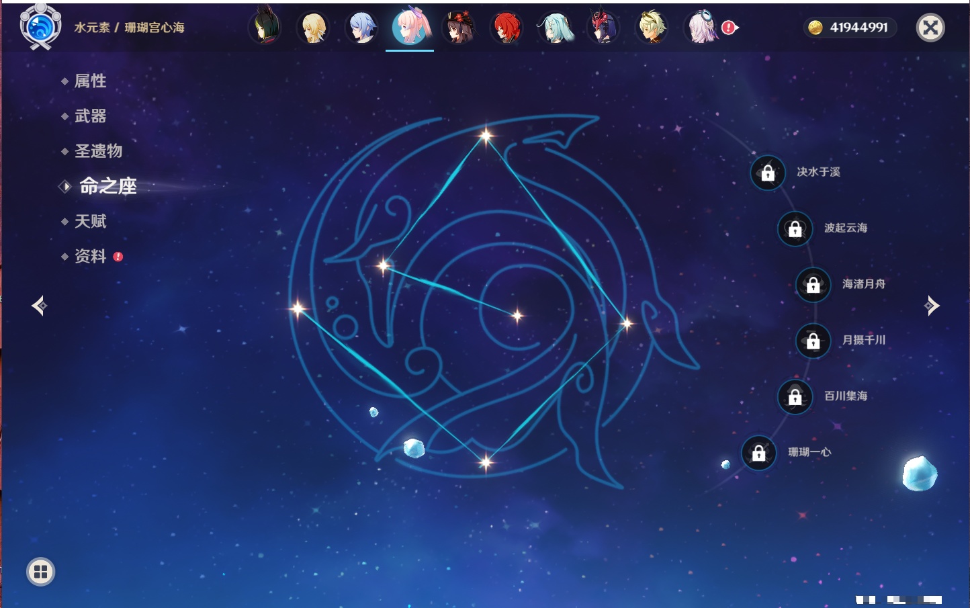Select the pink-haired Kokomi portrait
Image resolution: width=970 pixels, height=608 pixels.
[410, 27]
